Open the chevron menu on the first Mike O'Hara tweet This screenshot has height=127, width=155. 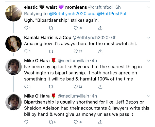point(149,61)
